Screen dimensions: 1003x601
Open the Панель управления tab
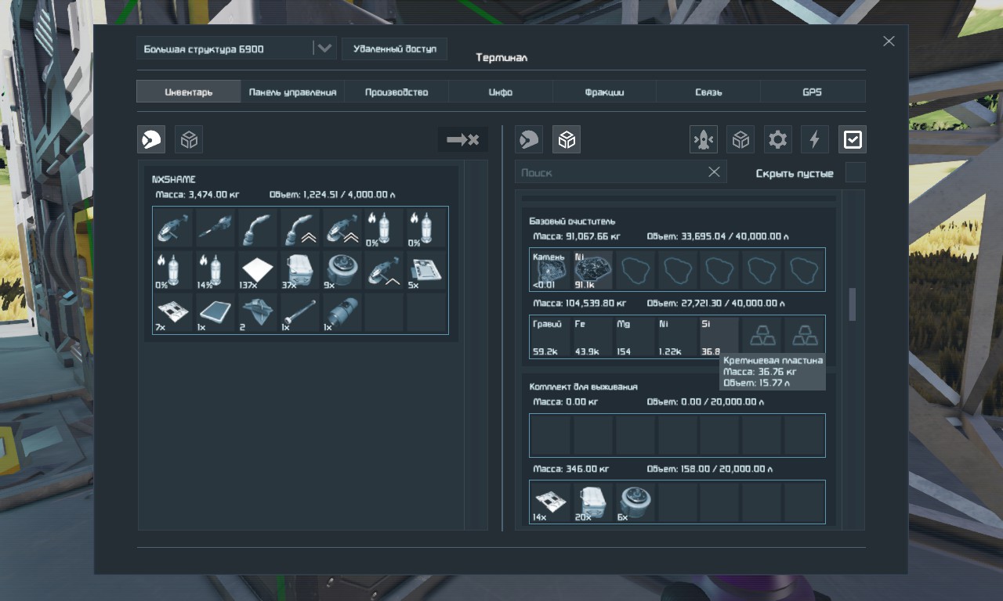click(292, 92)
